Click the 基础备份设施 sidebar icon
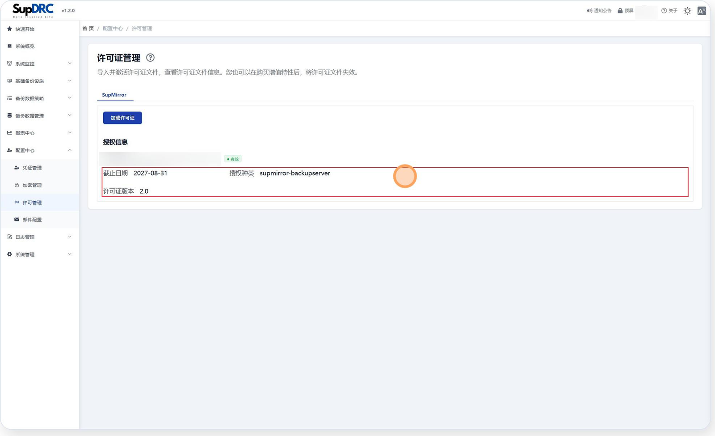The height and width of the screenshot is (436, 715). click(9, 81)
